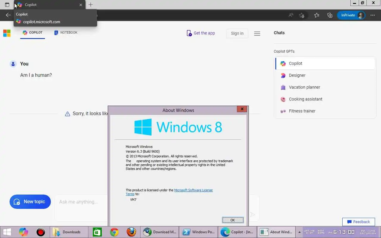Click the user avatar beside You
381x238 pixels.
[x=13, y=64]
